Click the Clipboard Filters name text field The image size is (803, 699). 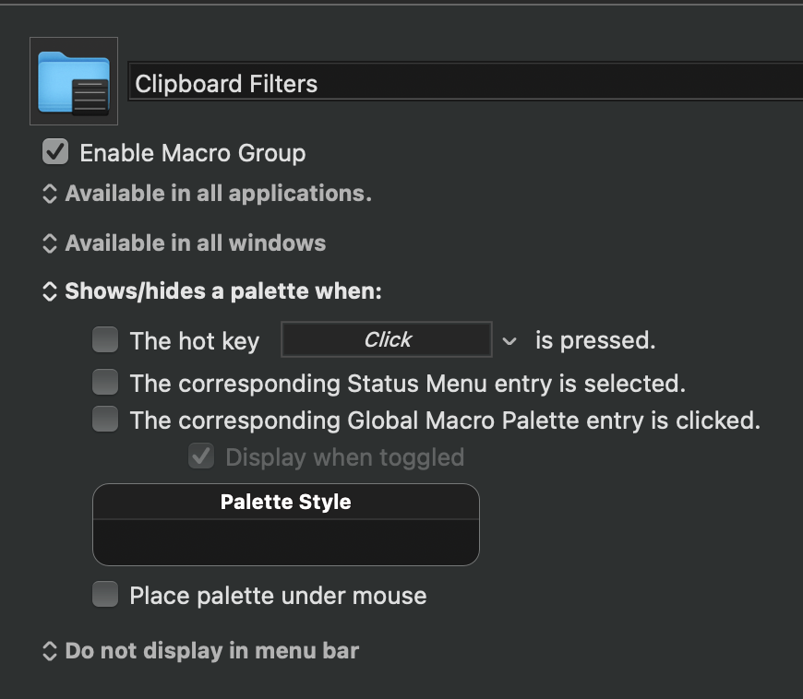[465, 81]
